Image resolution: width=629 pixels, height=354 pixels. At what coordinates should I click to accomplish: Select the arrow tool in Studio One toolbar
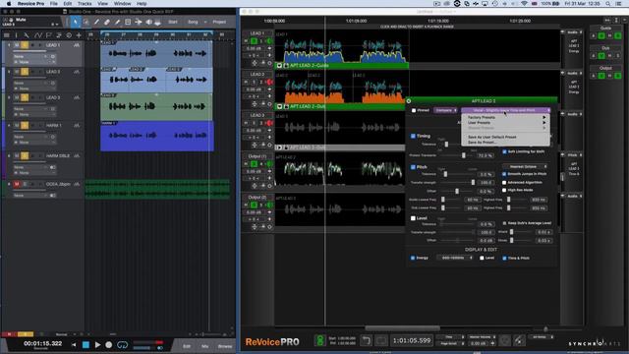click(x=75, y=22)
